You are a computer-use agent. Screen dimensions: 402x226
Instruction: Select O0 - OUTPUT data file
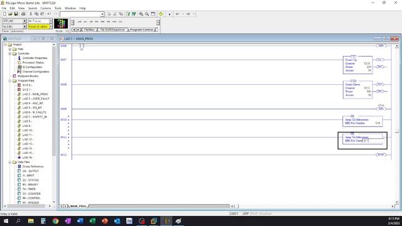(x=30, y=171)
